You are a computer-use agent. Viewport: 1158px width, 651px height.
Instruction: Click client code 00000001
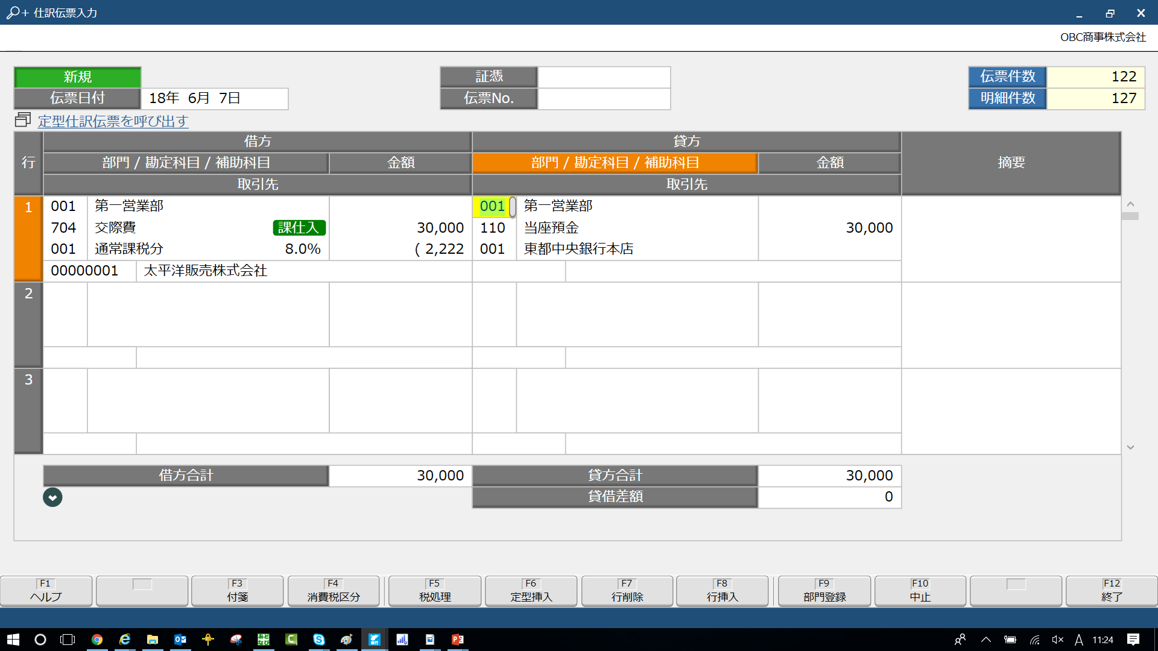click(84, 271)
